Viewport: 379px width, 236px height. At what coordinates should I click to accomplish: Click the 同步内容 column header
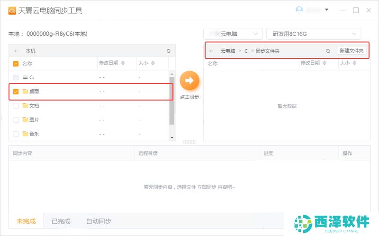[x=22, y=153]
